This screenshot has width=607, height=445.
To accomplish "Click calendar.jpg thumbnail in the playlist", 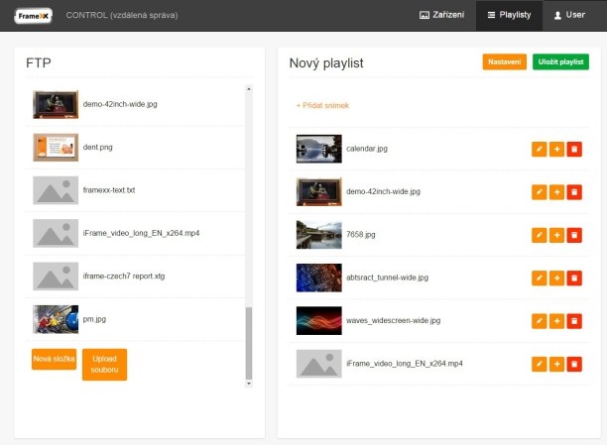I will pyautogui.click(x=319, y=149).
